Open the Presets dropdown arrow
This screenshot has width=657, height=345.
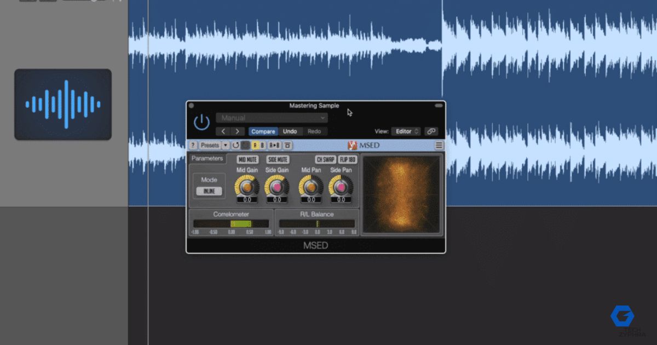point(227,146)
